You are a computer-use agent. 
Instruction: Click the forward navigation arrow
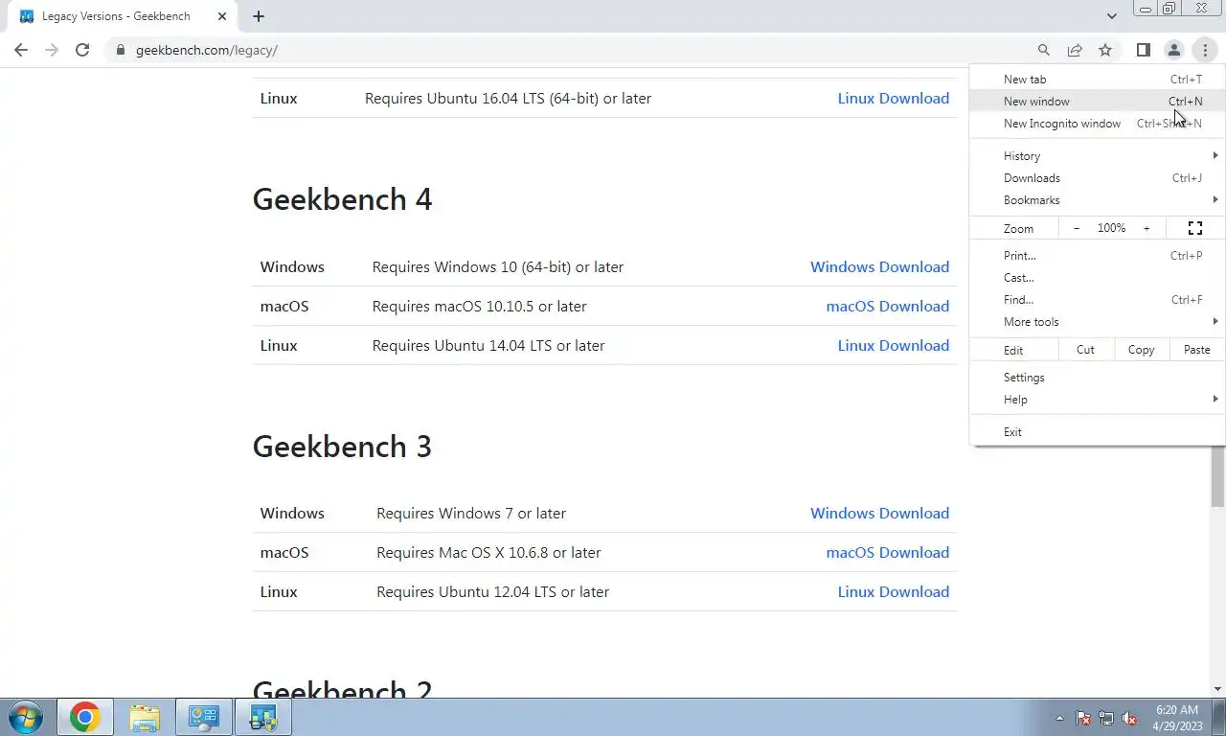[52, 50]
